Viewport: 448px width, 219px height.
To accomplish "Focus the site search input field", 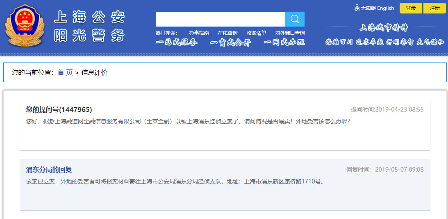I will [220, 19].
